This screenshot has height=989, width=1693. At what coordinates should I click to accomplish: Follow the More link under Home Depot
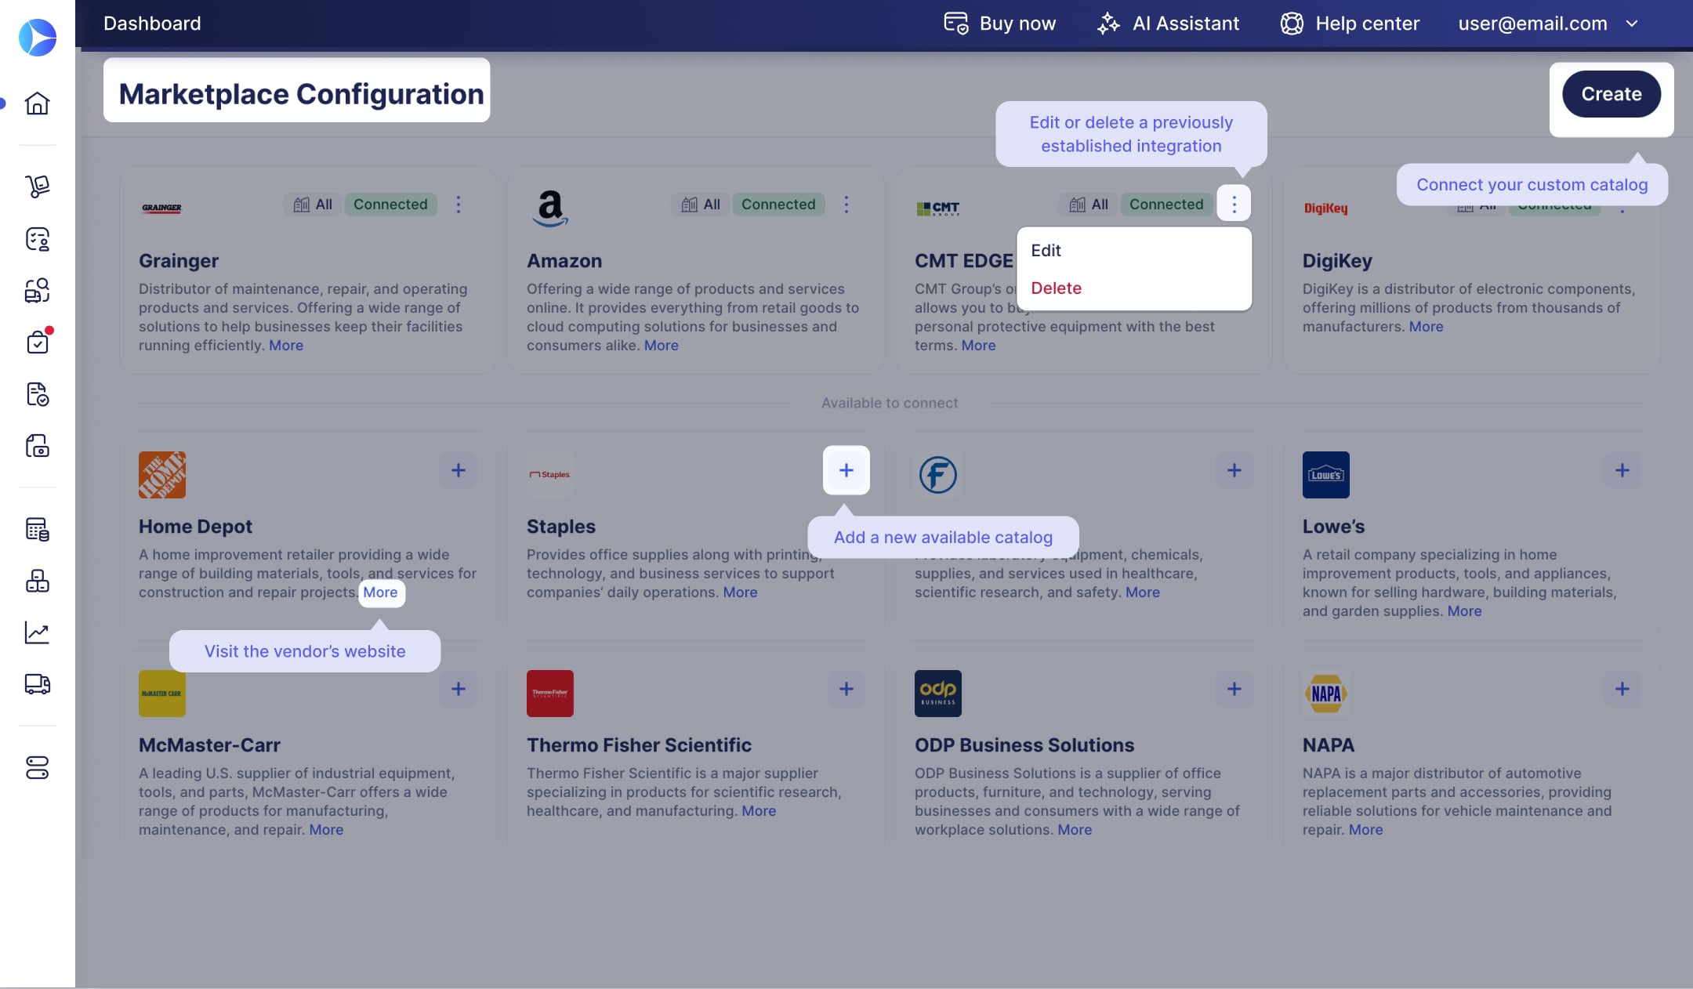[x=380, y=592]
